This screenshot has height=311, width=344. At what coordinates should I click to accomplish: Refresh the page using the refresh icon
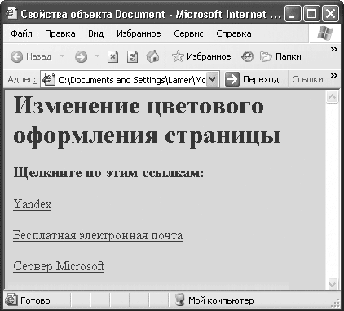coord(132,57)
